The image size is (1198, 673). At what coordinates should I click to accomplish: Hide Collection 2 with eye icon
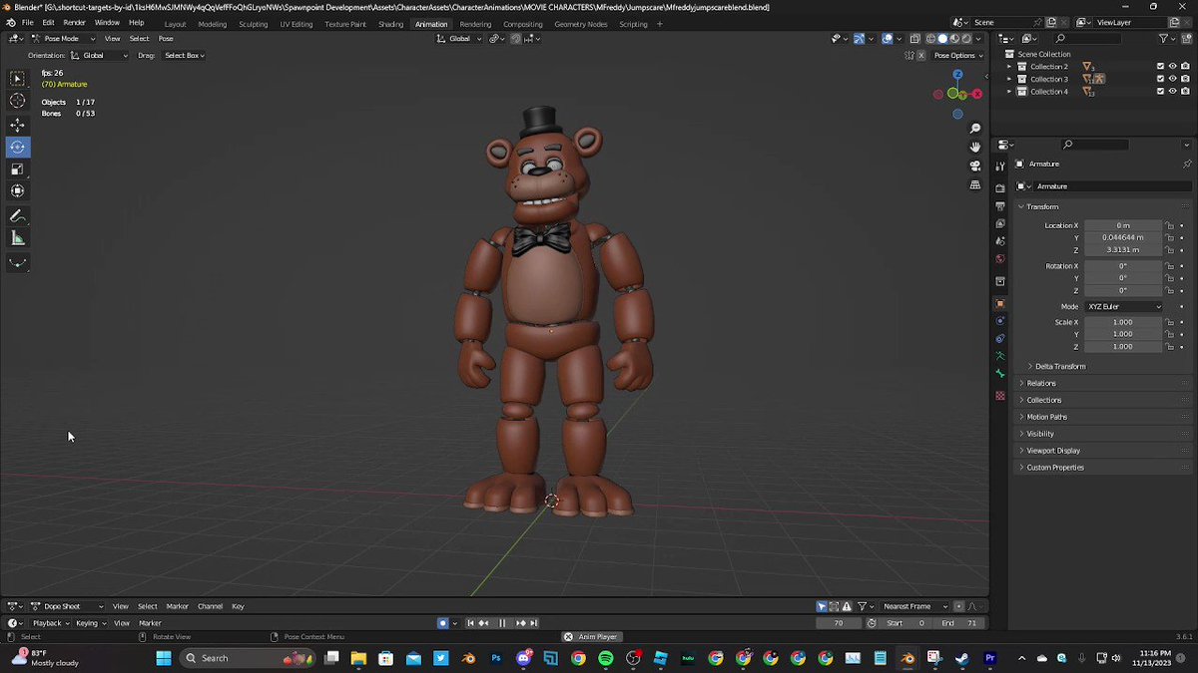(1172, 67)
